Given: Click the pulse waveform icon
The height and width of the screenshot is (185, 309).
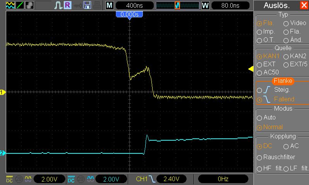Looking at the screenshot, I should 58,5.
